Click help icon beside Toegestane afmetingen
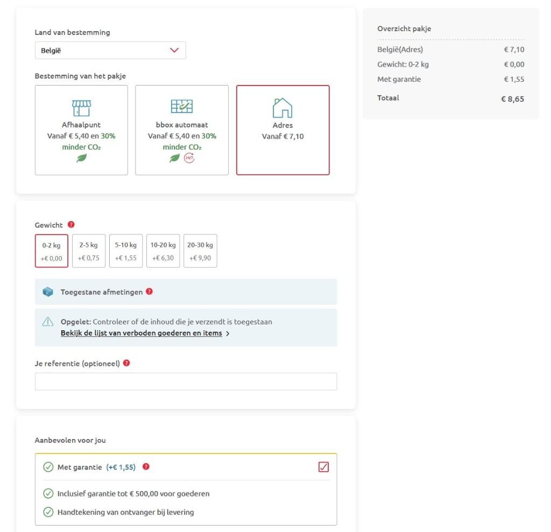 click(x=149, y=292)
